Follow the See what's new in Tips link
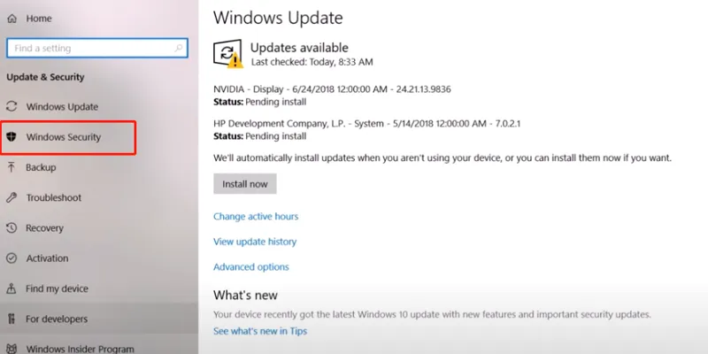 tap(260, 331)
